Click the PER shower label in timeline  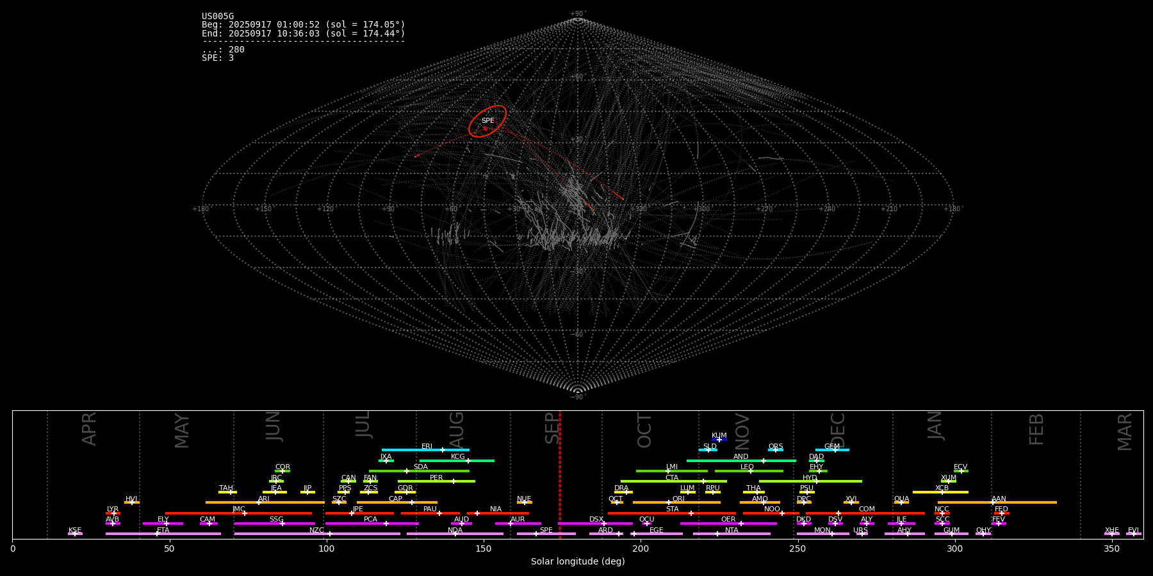436,477
